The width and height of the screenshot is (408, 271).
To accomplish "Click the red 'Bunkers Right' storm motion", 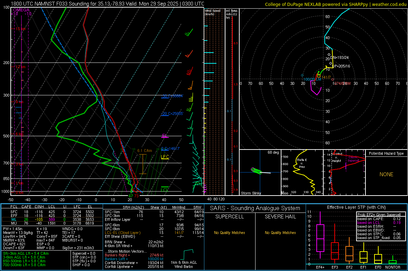I will [x=134, y=255].
